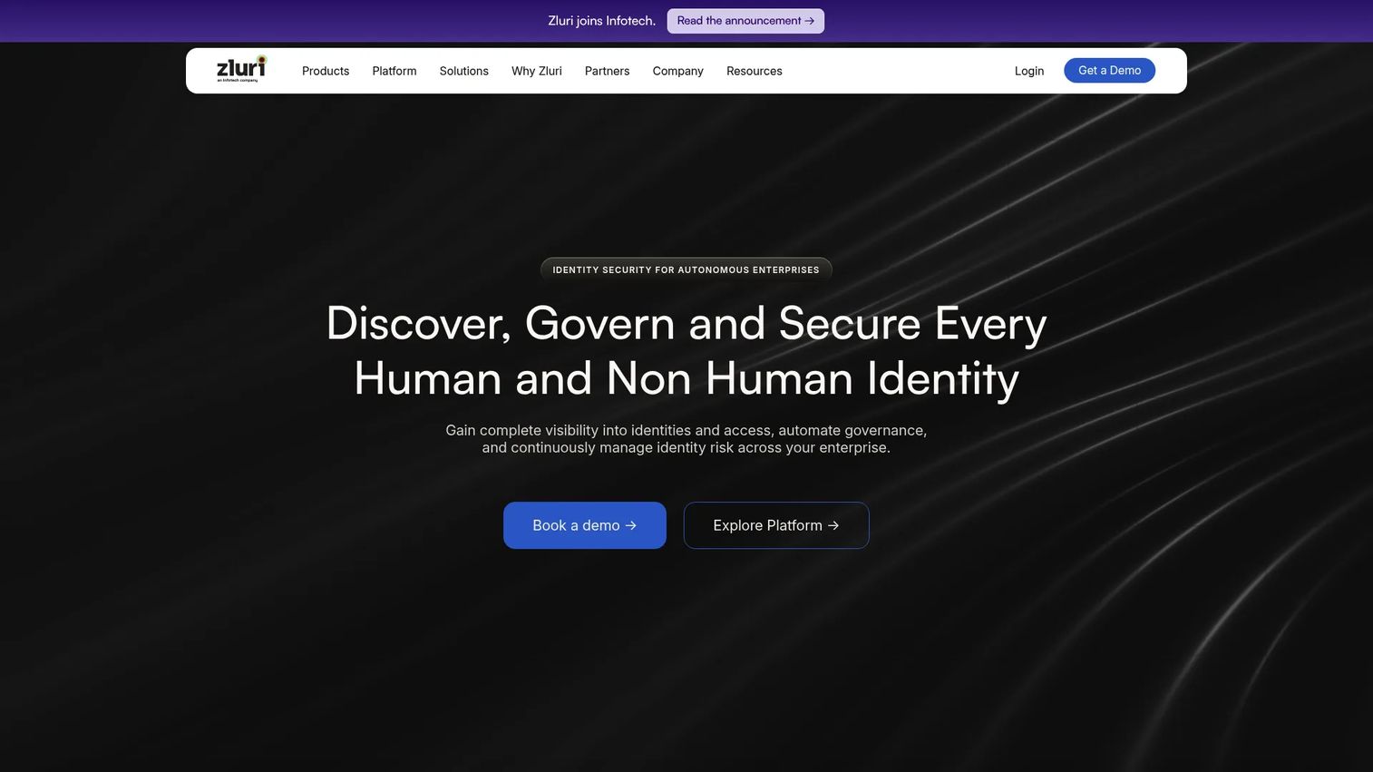The height and width of the screenshot is (772, 1373).
Task: Click the Zluri logo
Action: 241,69
